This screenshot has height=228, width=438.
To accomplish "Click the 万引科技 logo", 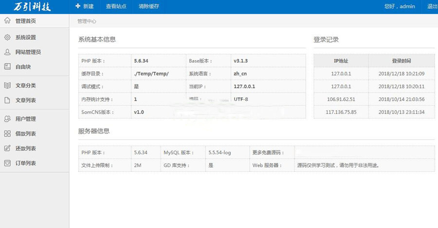I will pos(32,7).
